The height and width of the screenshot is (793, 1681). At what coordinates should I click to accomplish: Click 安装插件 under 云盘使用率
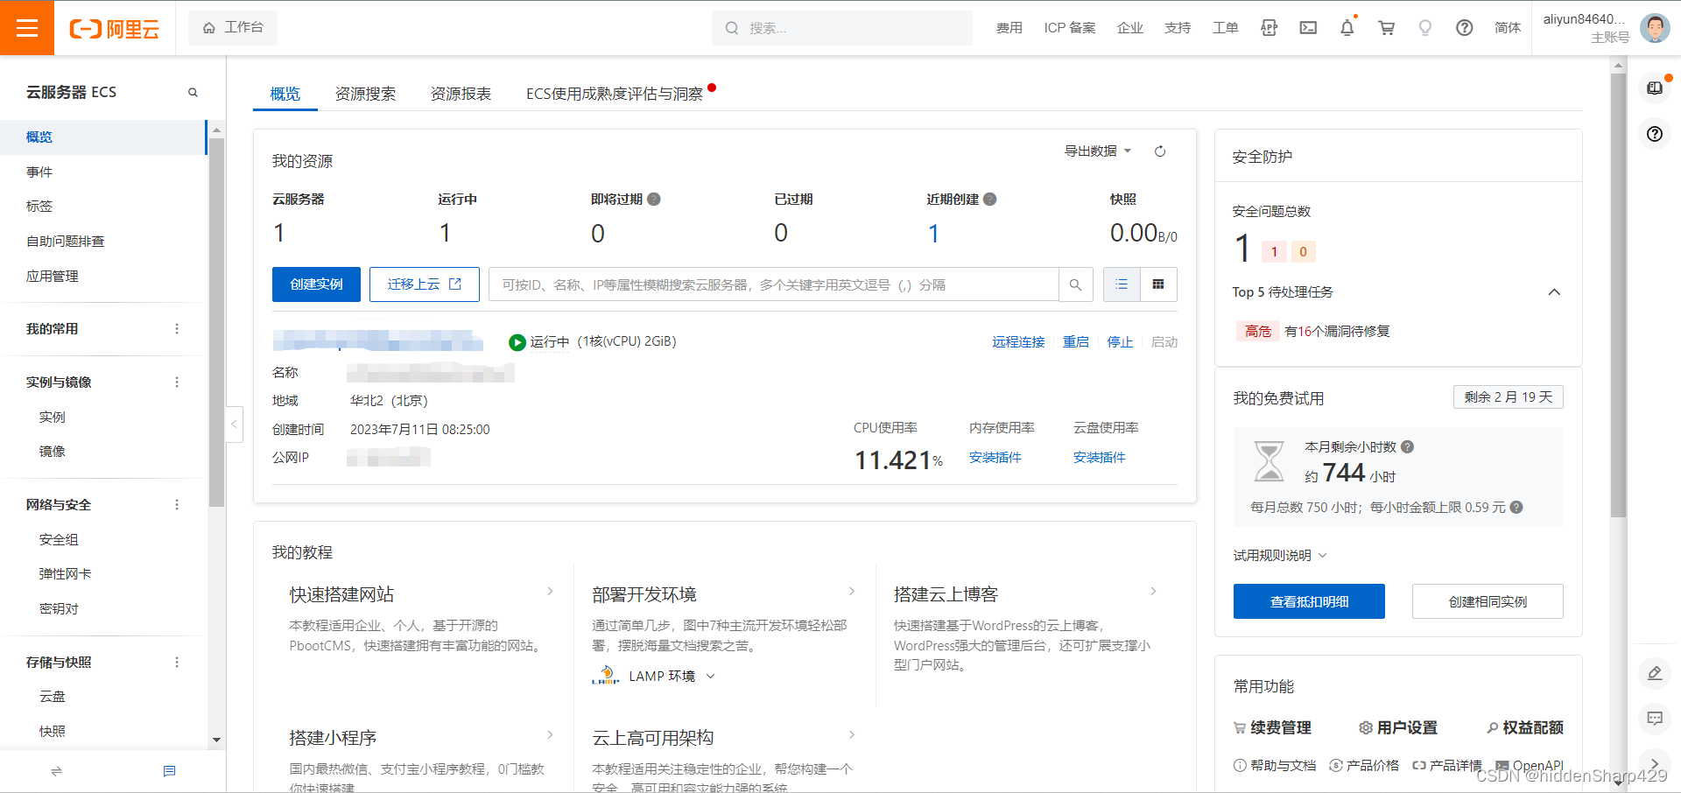(1099, 458)
